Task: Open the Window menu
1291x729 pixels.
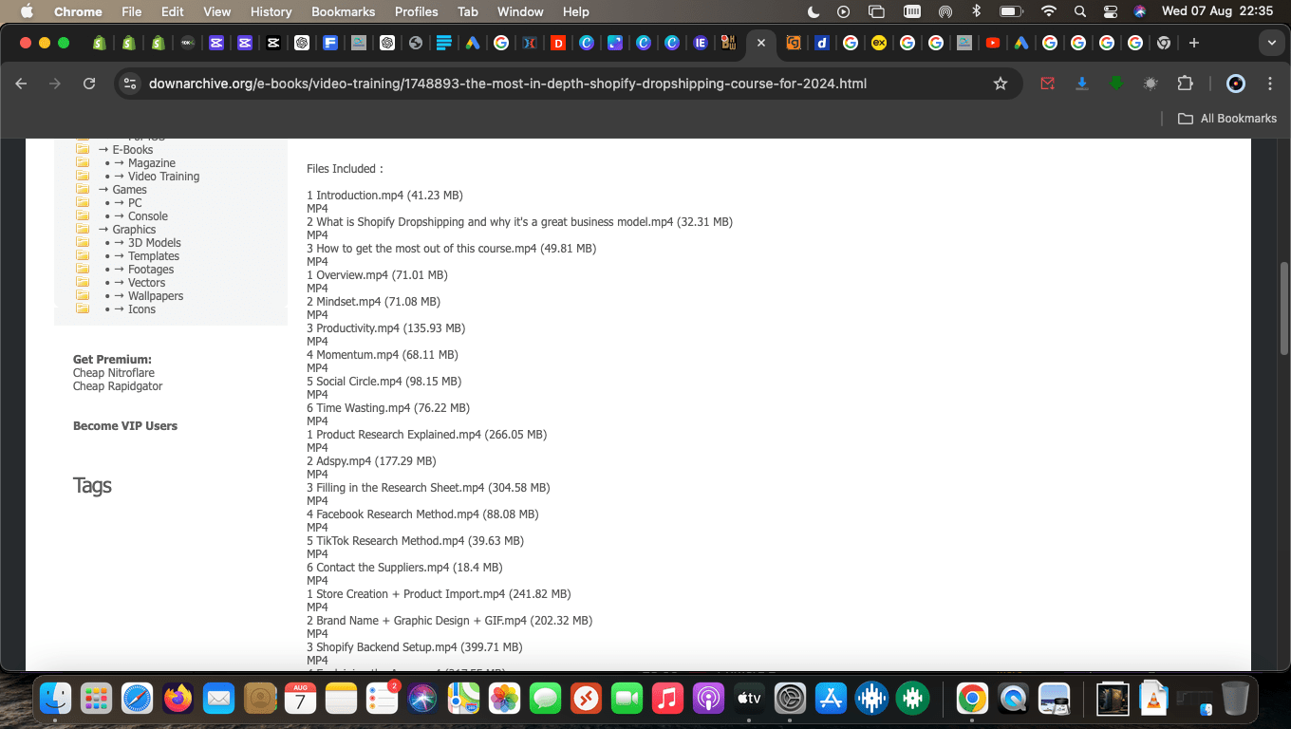Action: pyautogui.click(x=520, y=11)
